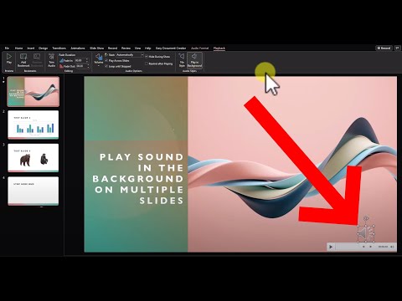Viewport: 402px width, 301px height.
Task: Click the audio player time readout
Action: click(x=383, y=247)
